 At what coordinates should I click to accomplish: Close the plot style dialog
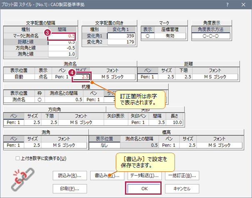point(243,5)
